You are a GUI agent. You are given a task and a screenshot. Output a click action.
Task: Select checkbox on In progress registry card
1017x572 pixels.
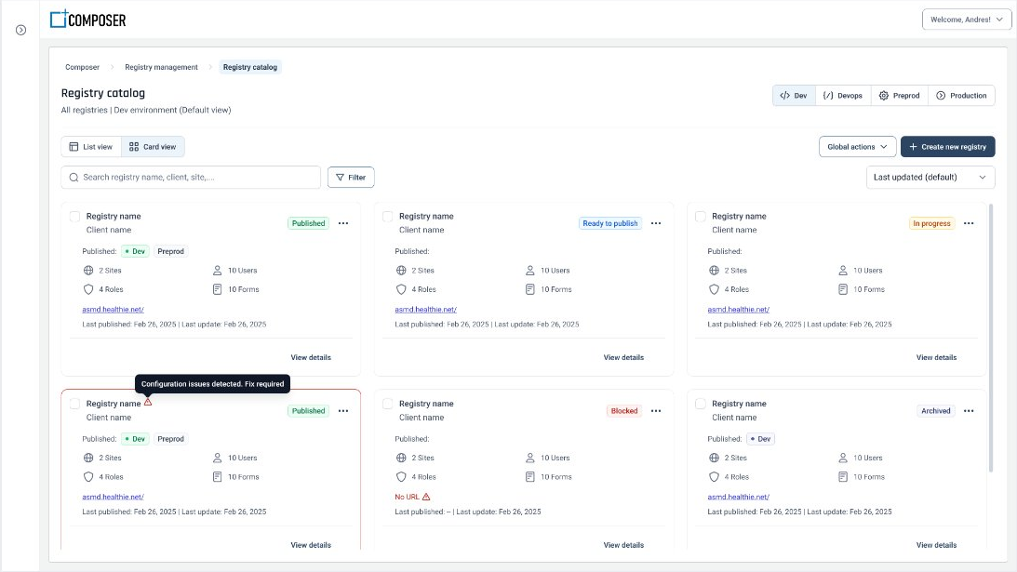click(700, 217)
